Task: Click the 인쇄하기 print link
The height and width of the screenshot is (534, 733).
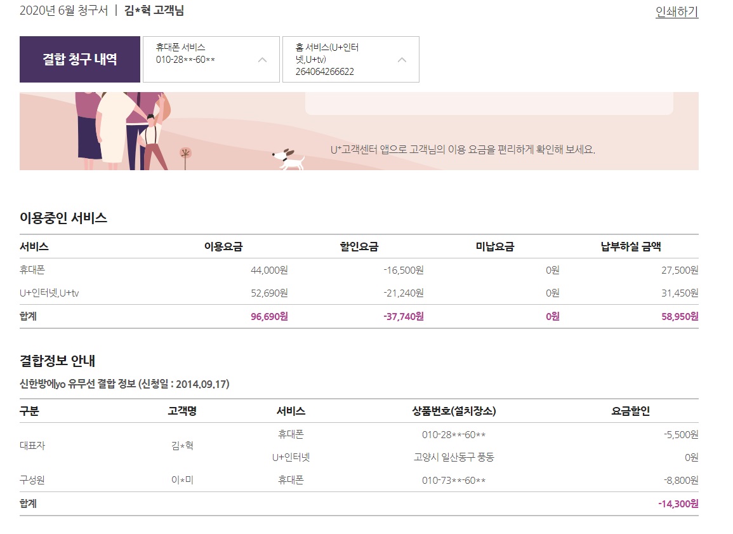Action: click(677, 11)
